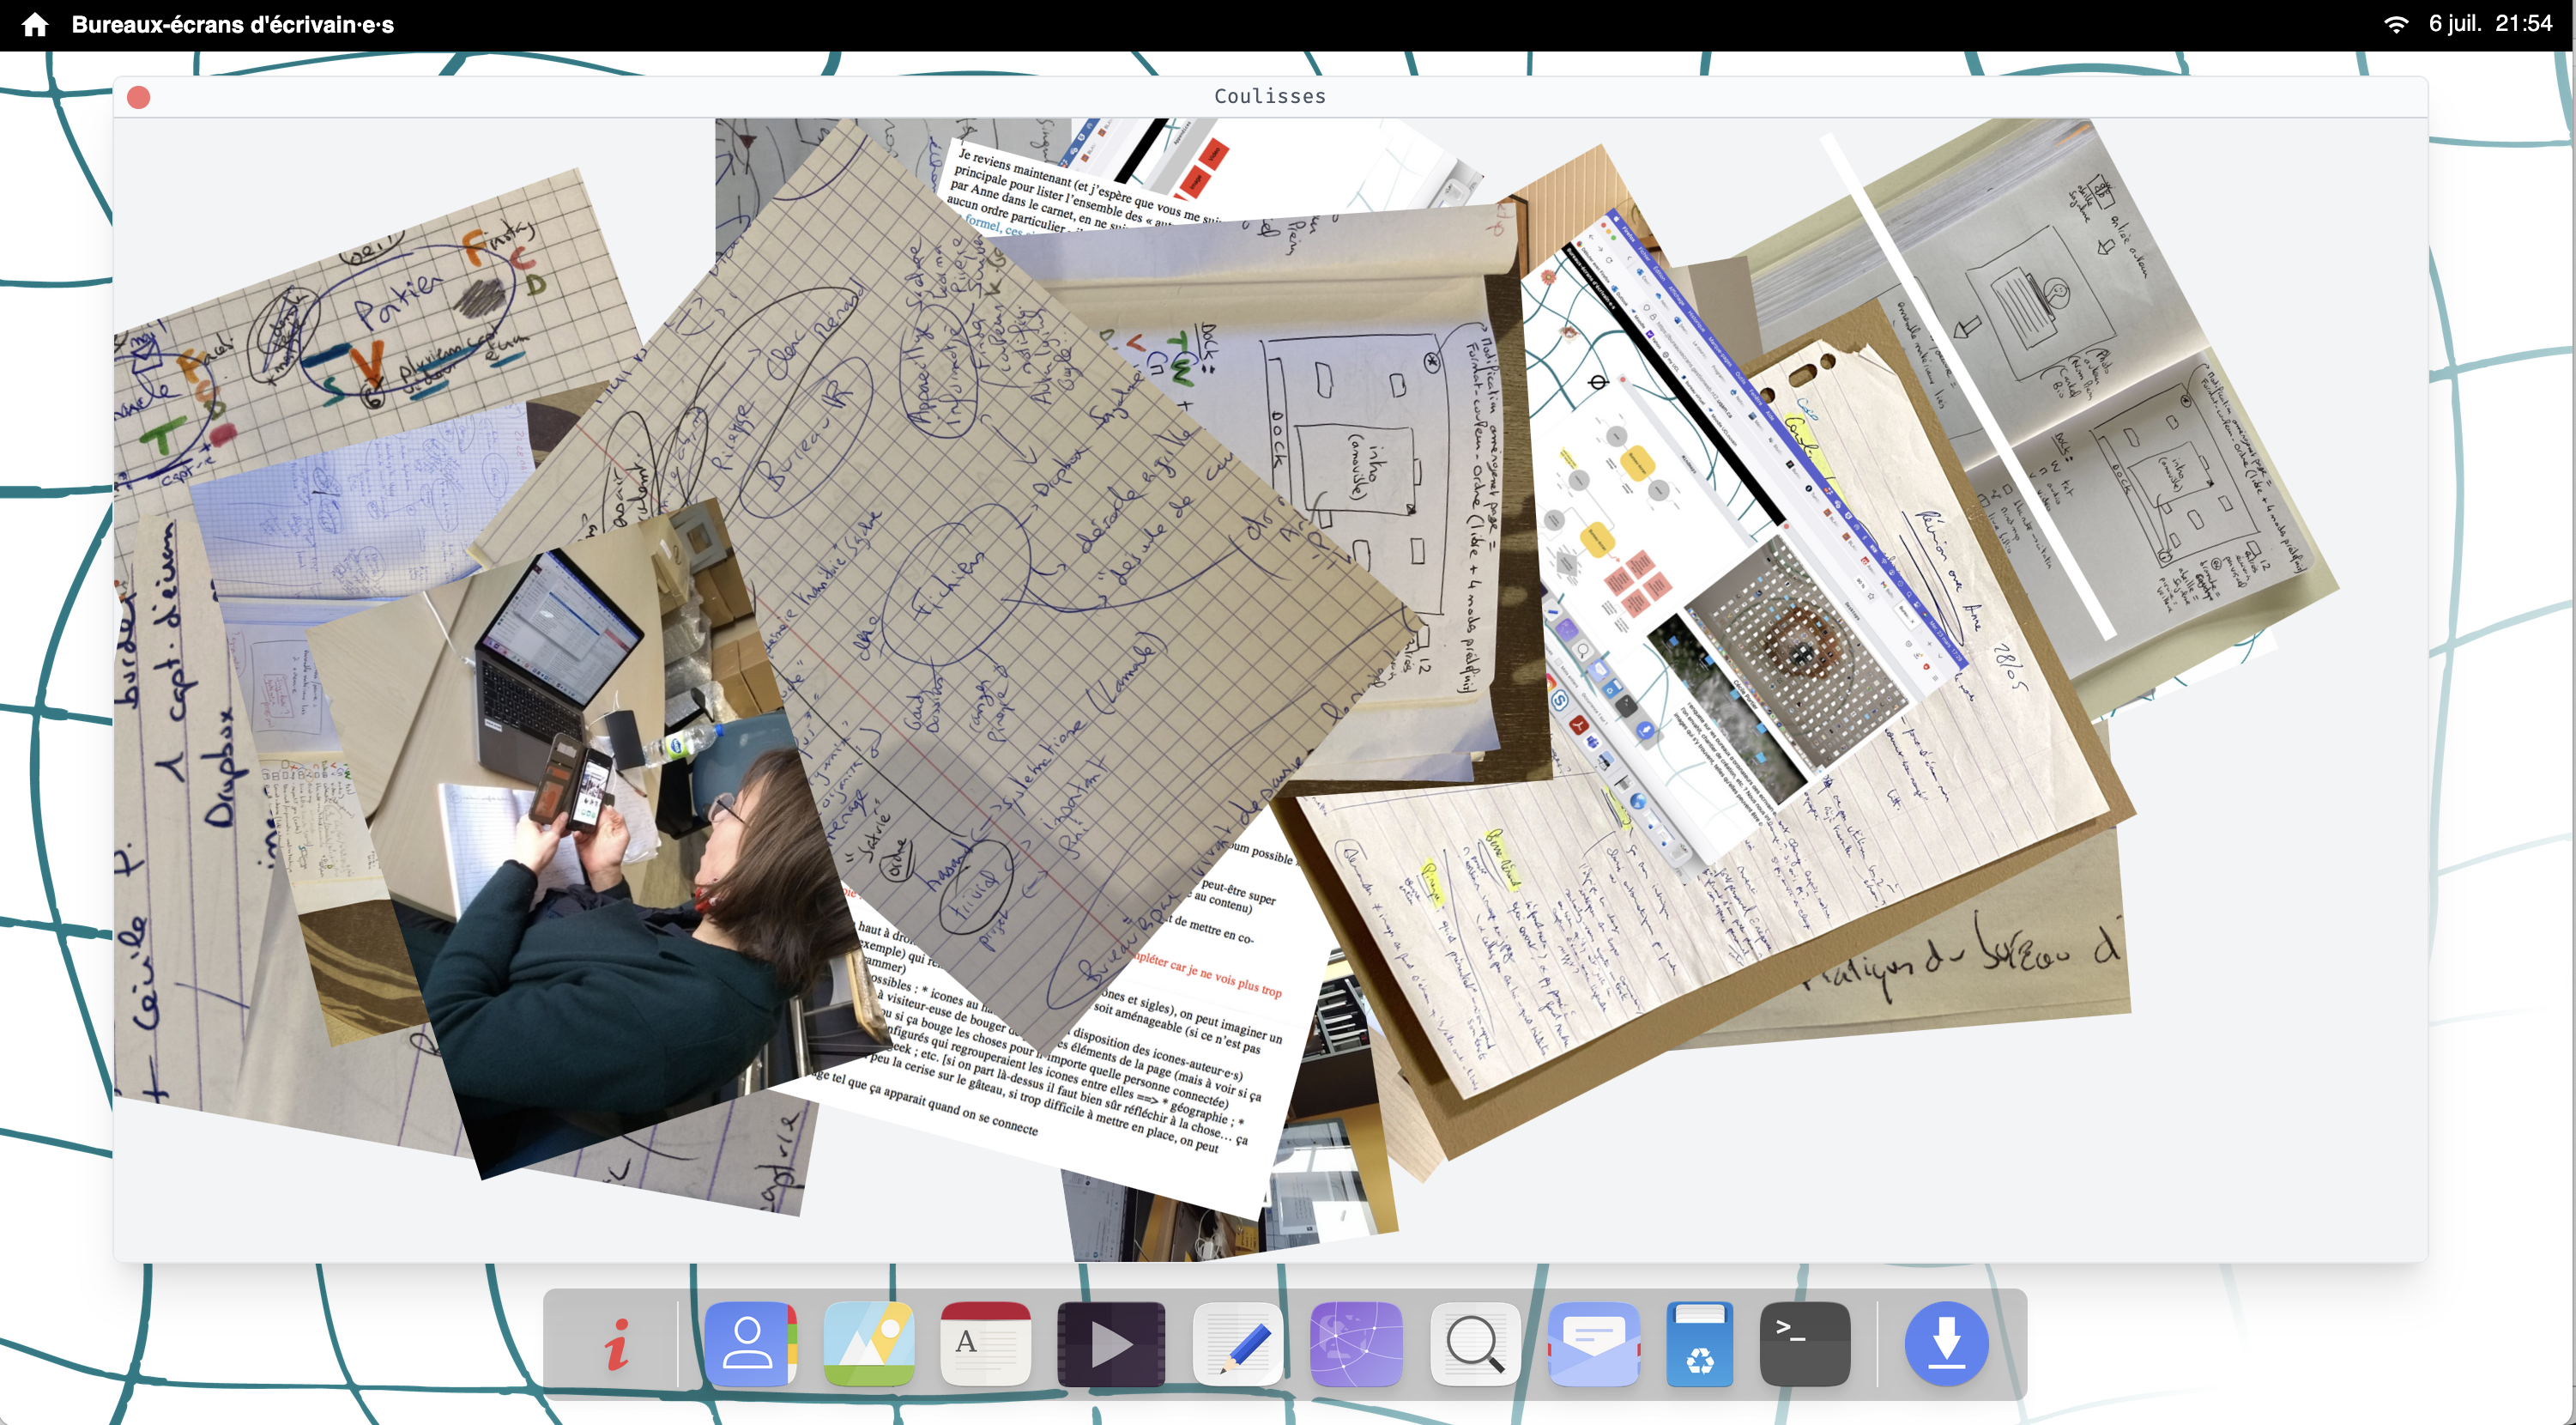Launch the terminal dock icon
This screenshot has width=2576, height=1425.
tap(1804, 1344)
